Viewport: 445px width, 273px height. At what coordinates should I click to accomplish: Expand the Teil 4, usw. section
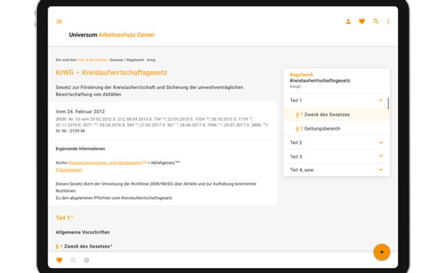(381, 170)
